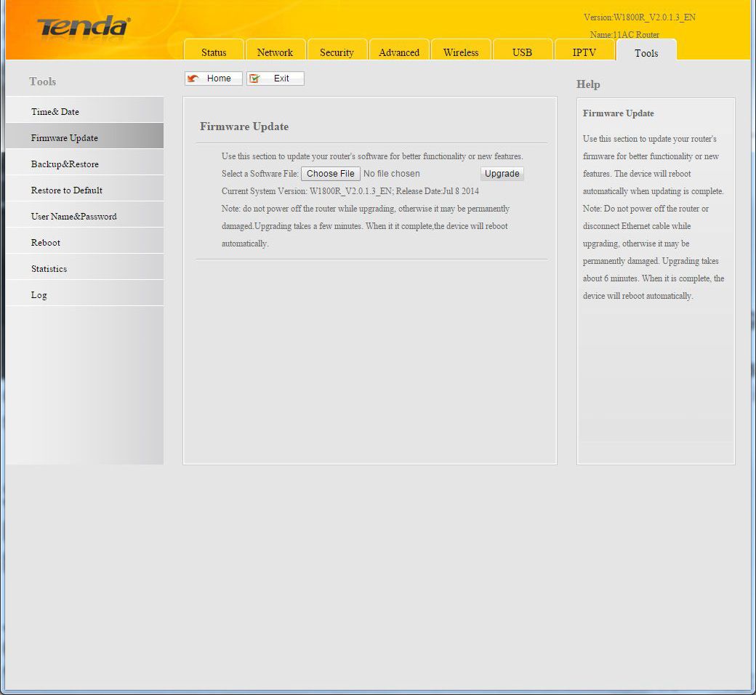Open Backup&Restore from sidebar
756x695 pixels.
click(x=65, y=164)
